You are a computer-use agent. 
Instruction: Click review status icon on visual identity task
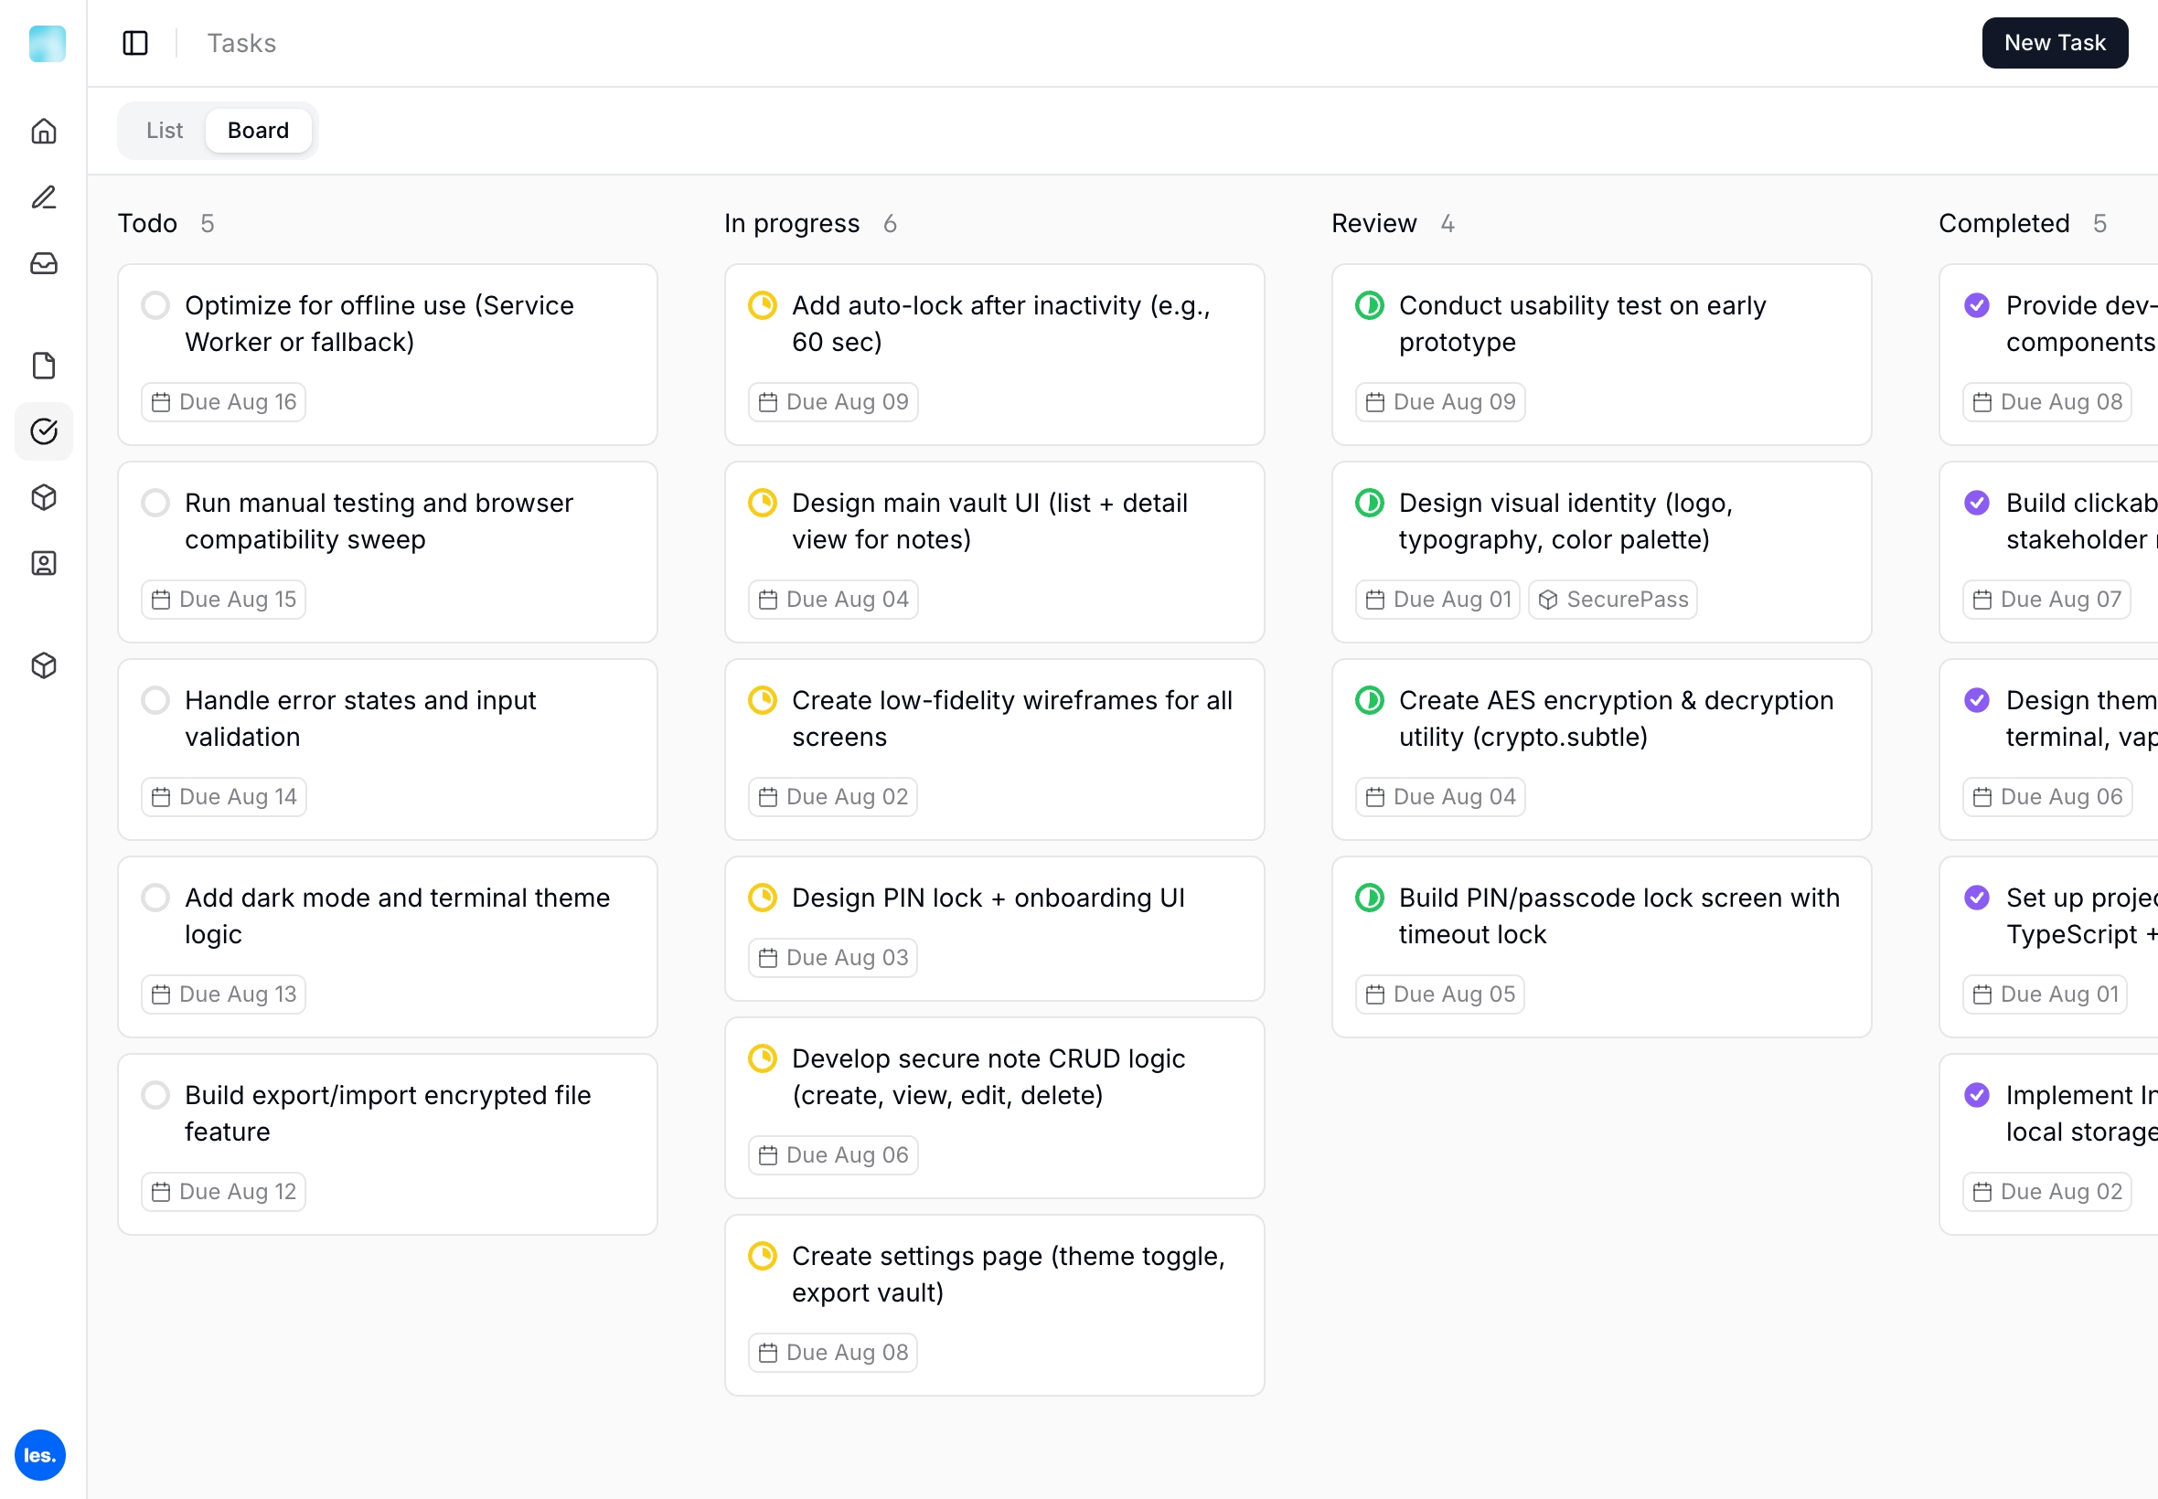point(1369,503)
